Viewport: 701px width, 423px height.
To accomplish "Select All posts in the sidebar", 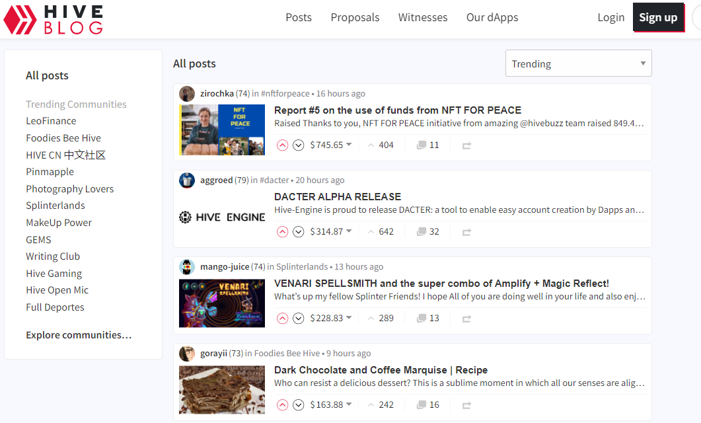I will click(47, 75).
